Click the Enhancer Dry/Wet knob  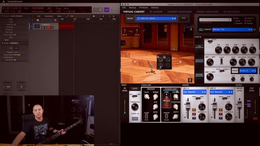click(210, 62)
